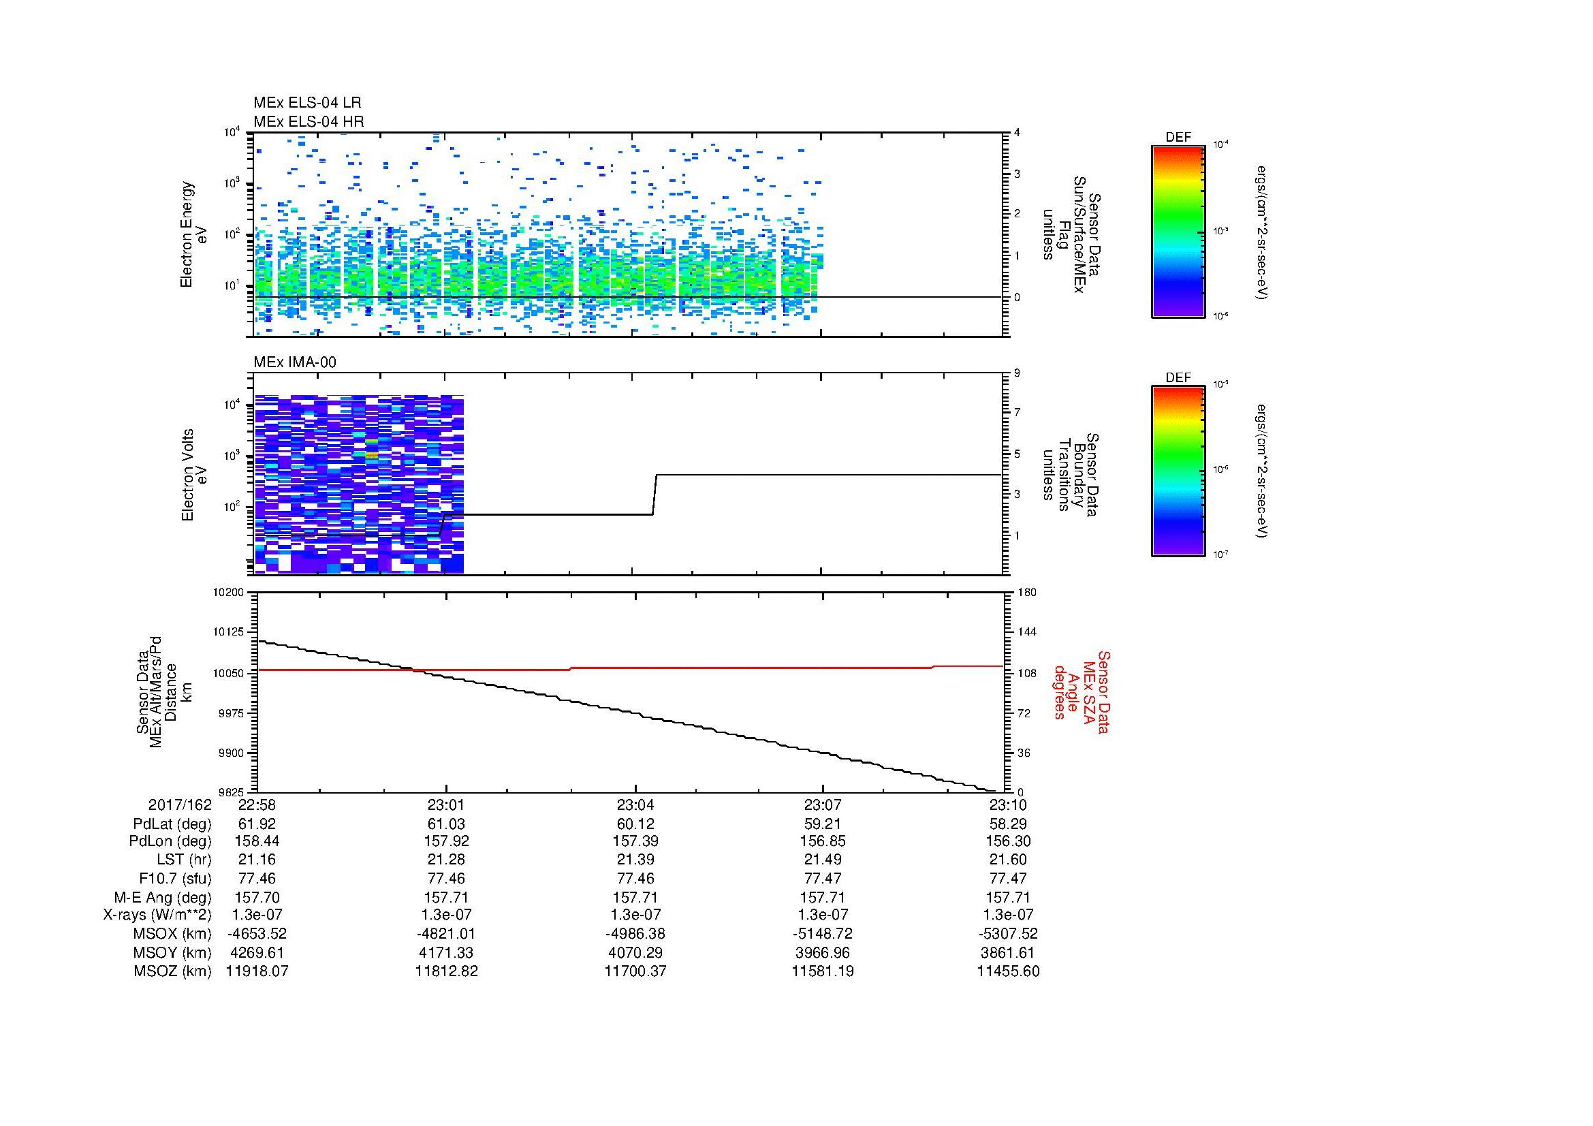Screen dimensions: 1593x1126
Task: Click the 'MEx ELS-04 HR' plot title
Action: [309, 122]
